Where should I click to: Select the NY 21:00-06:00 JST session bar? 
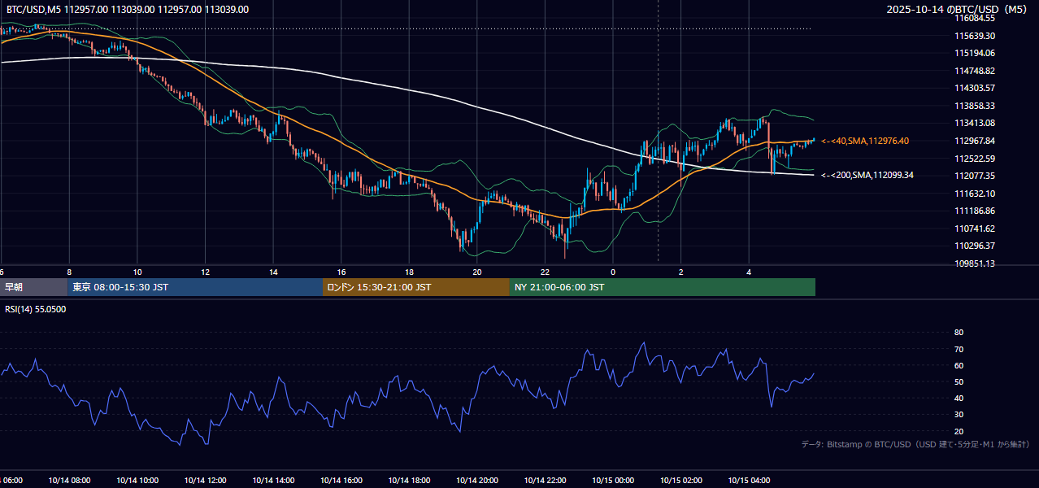[663, 287]
